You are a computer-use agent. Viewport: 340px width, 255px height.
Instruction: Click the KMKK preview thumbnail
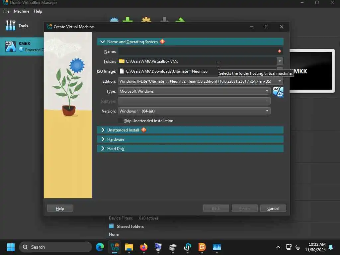[x=312, y=71]
